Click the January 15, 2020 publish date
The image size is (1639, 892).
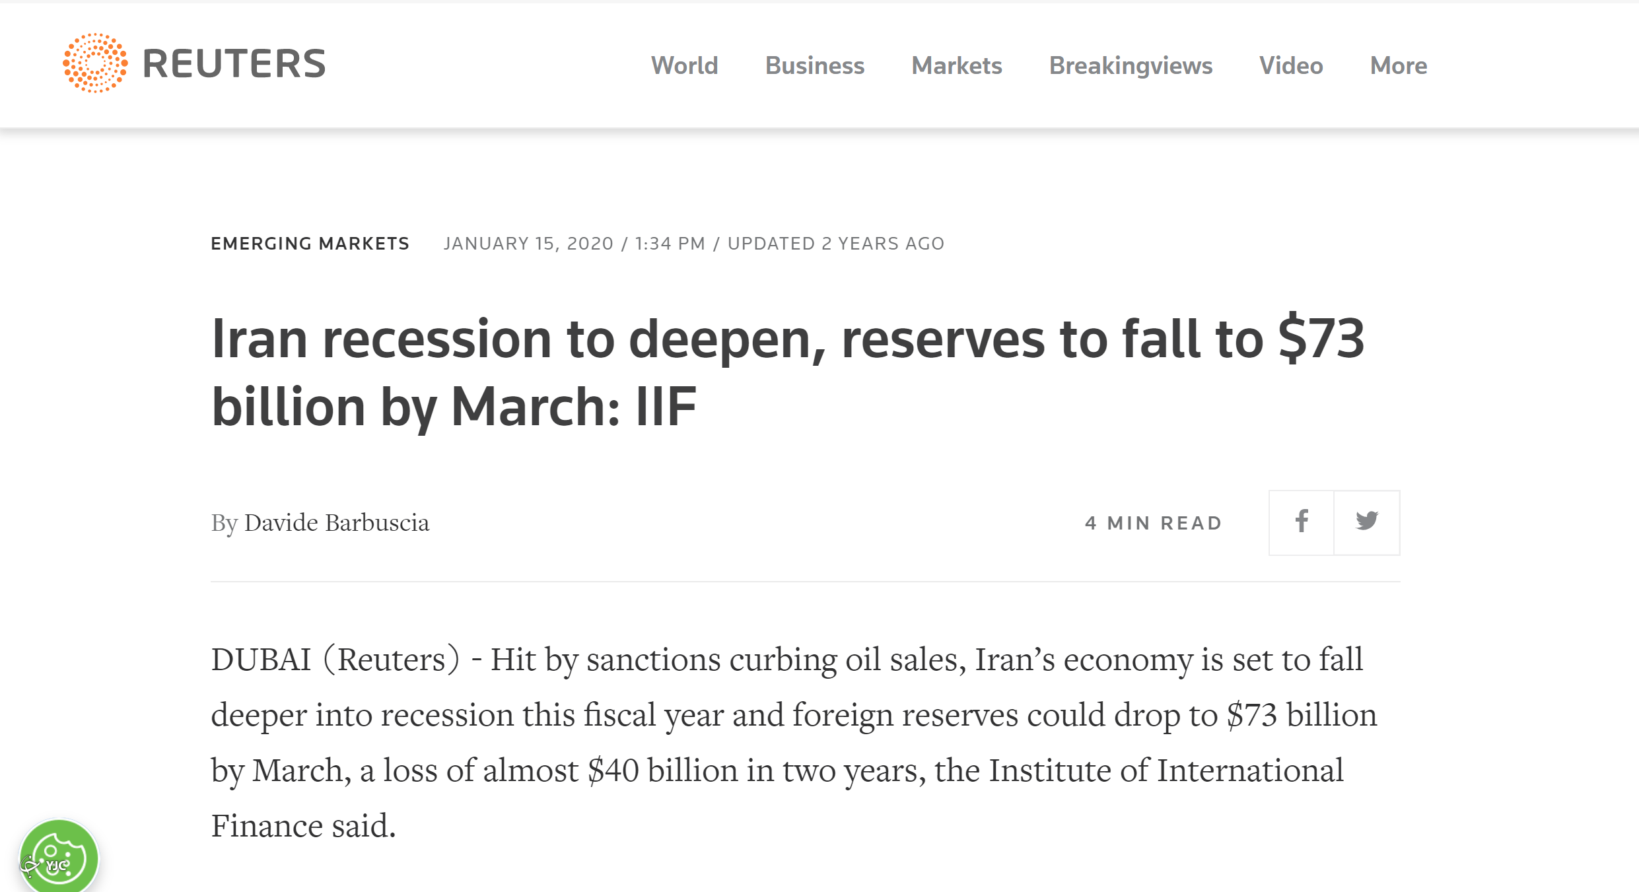pyautogui.click(x=528, y=244)
